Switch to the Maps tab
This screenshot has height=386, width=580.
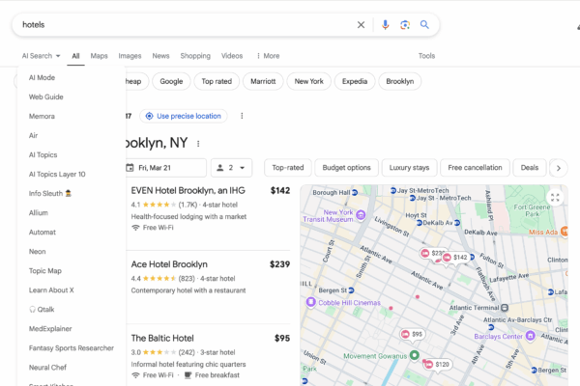point(100,56)
